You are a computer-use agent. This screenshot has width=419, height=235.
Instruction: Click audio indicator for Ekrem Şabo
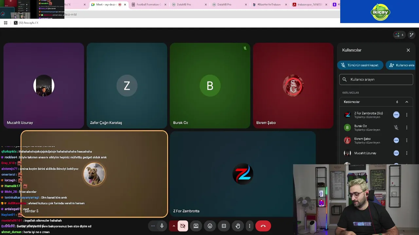(396, 140)
